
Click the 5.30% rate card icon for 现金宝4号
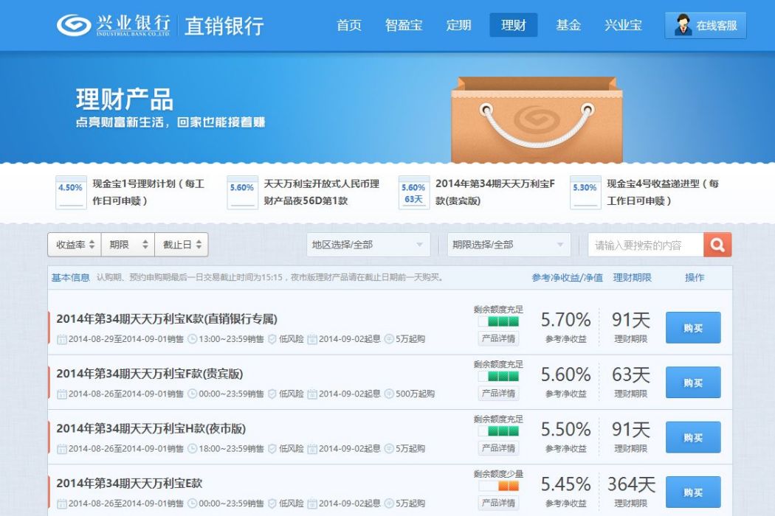click(x=585, y=192)
